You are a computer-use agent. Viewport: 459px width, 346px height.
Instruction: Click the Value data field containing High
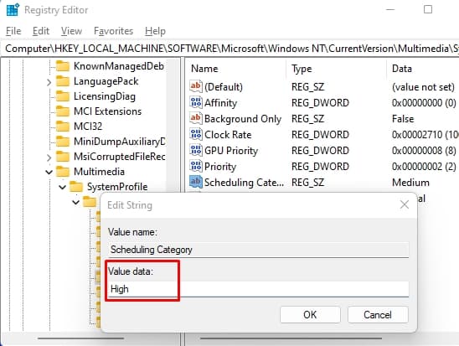258,289
